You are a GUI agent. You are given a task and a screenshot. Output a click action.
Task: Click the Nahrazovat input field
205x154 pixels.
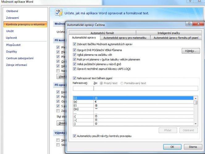click(83, 88)
